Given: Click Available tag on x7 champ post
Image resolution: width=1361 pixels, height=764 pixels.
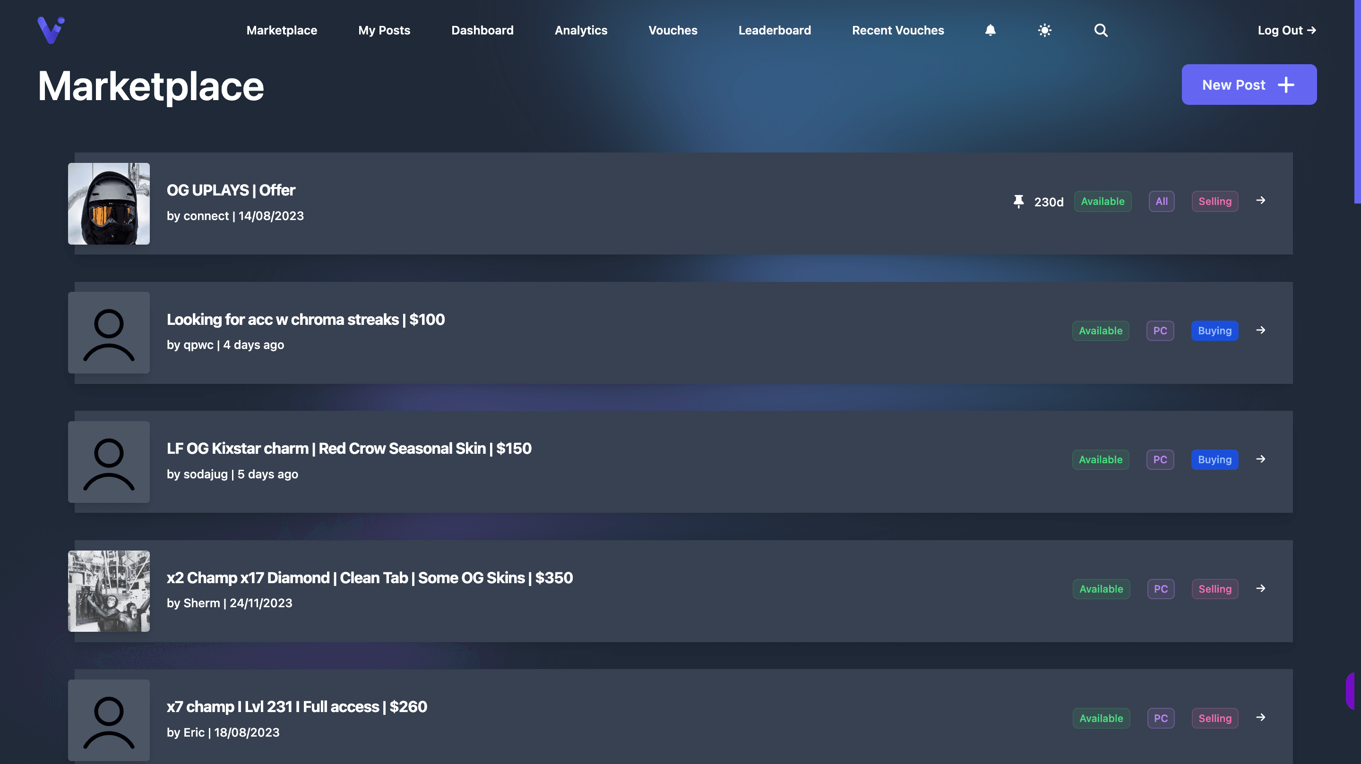Looking at the screenshot, I should click(1101, 718).
